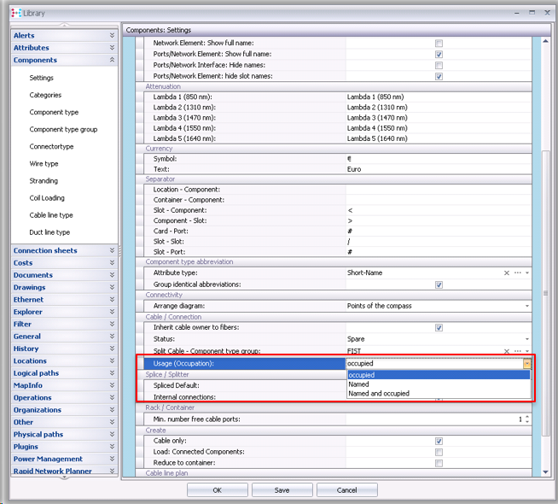Click Lambda 1 (850 nm) value field

(x=439, y=97)
